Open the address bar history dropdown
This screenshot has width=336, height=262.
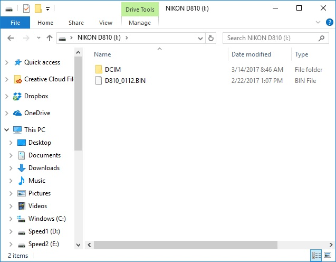click(x=200, y=38)
